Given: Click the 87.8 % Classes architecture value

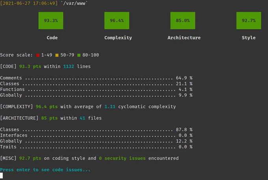Looking at the screenshot, I should tap(184, 129).
